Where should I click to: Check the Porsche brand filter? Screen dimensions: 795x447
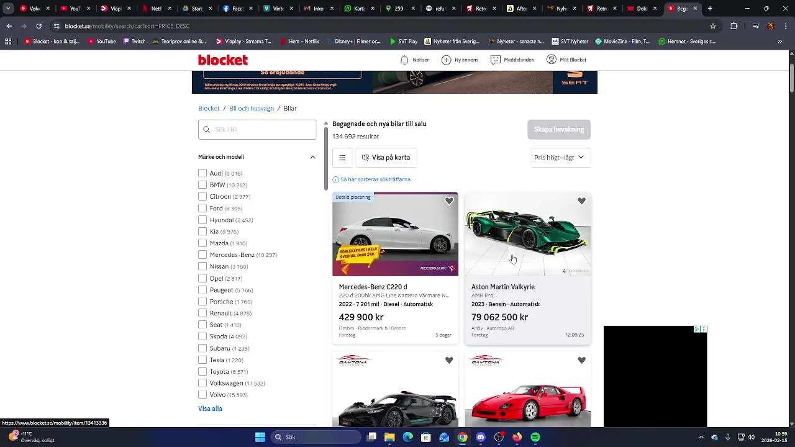tap(202, 301)
